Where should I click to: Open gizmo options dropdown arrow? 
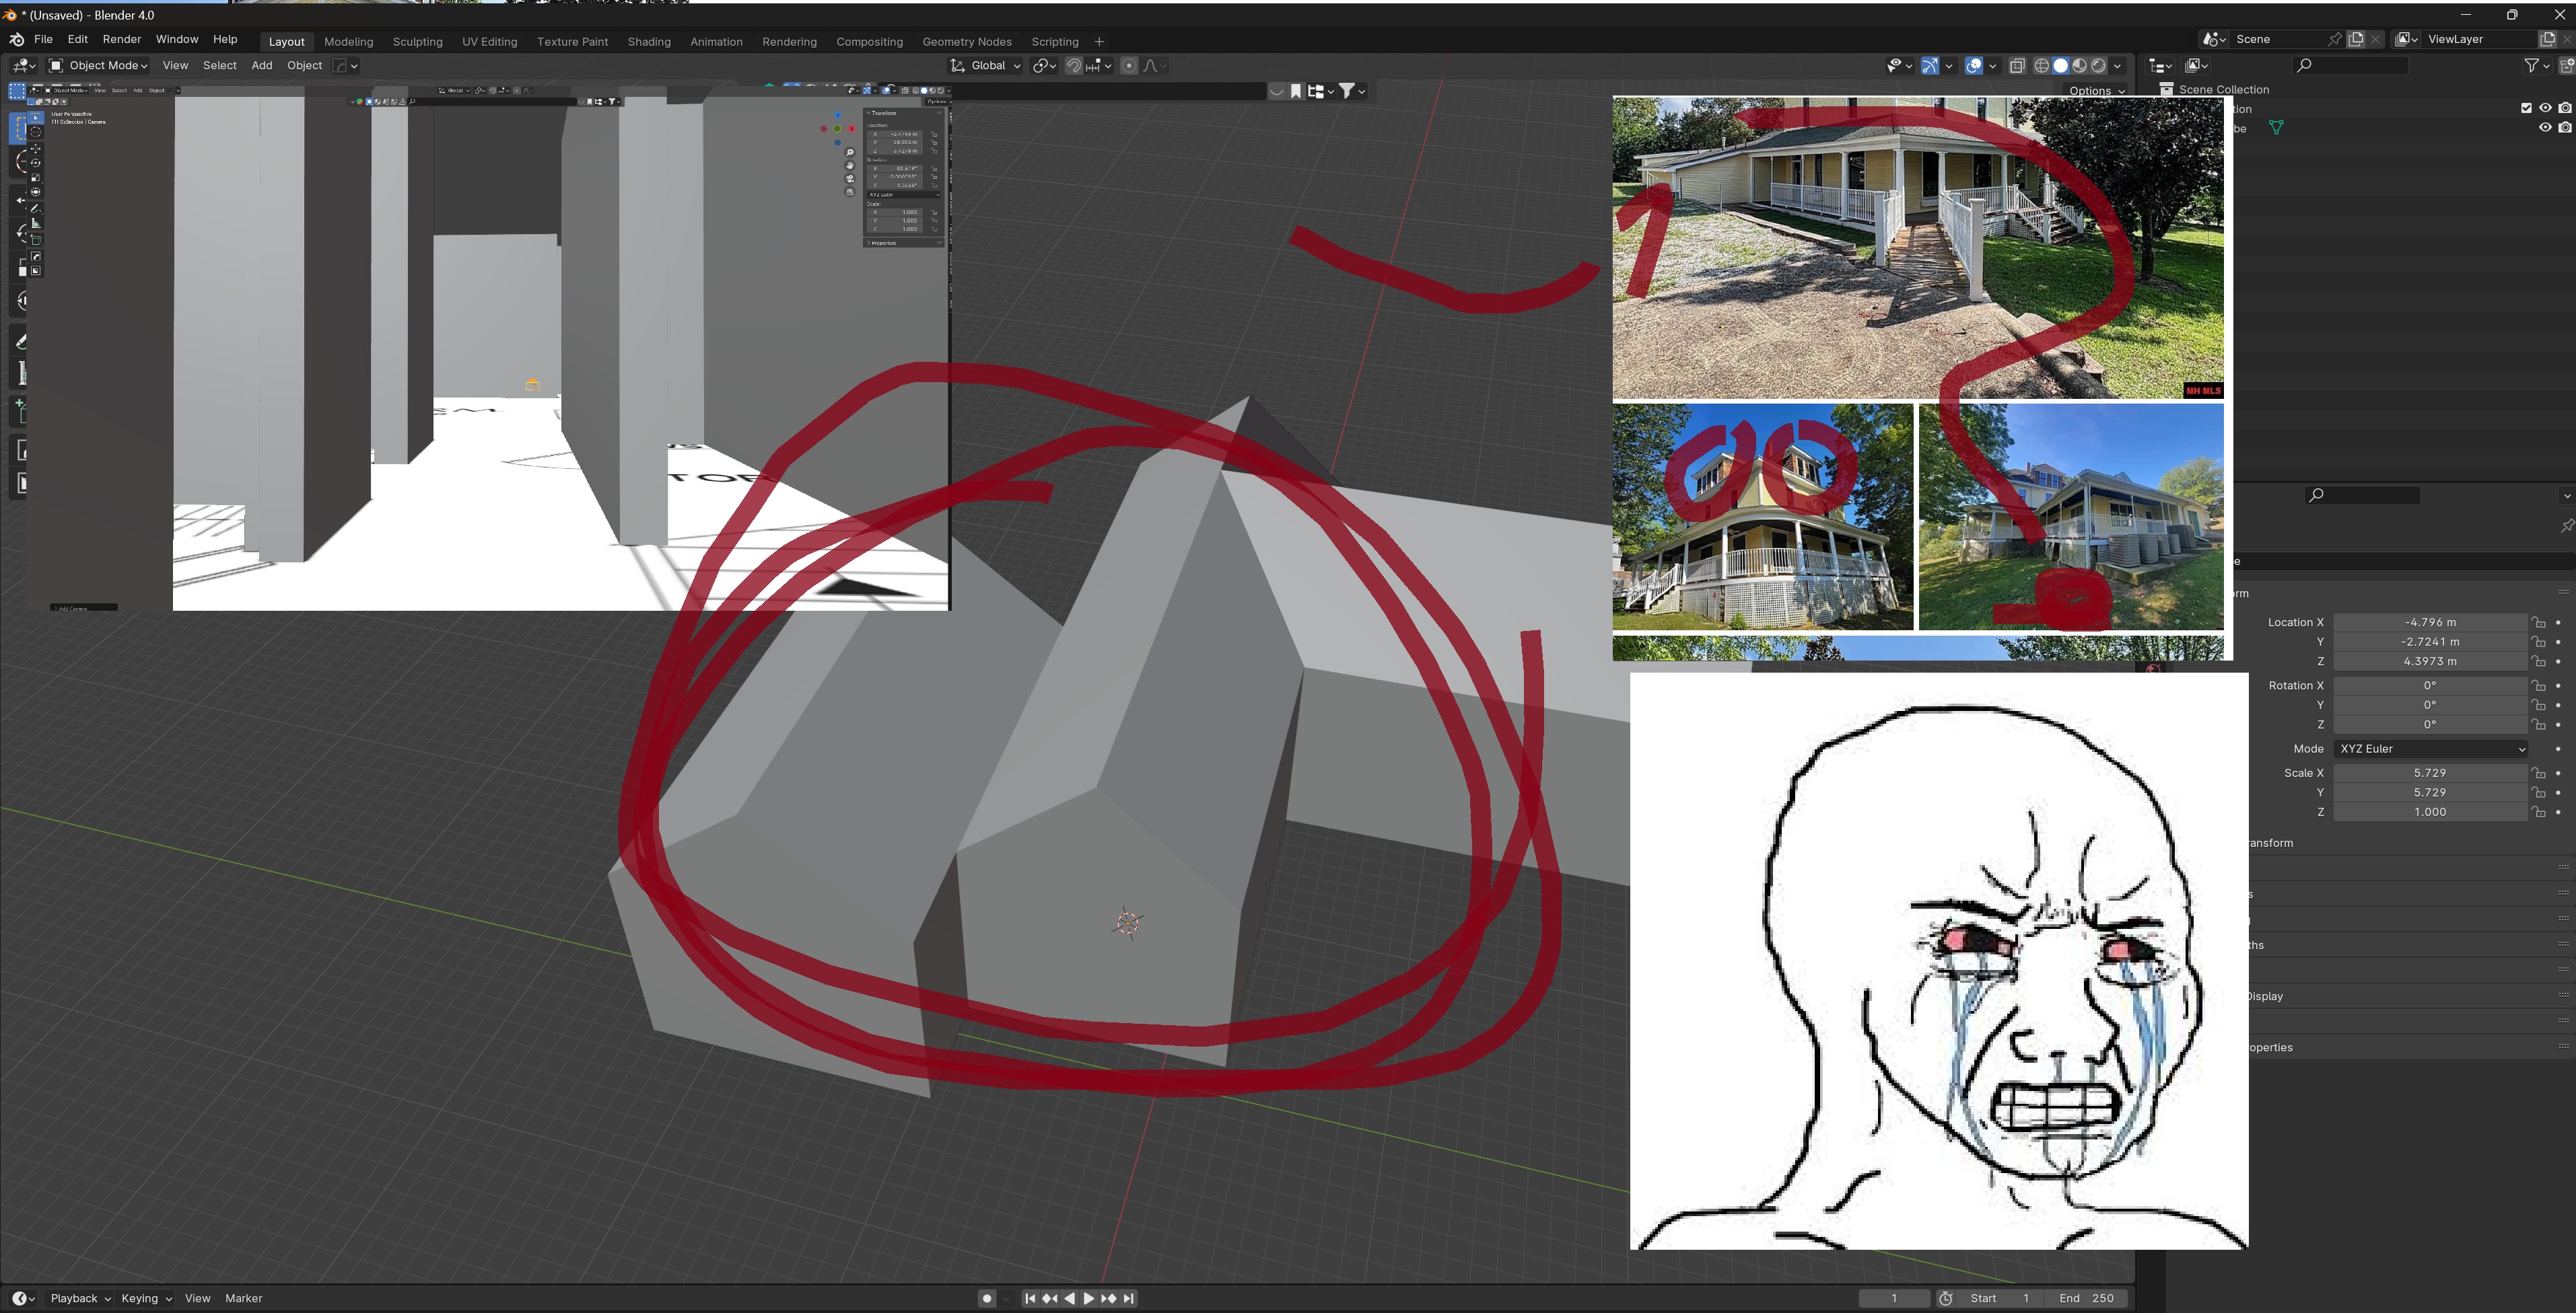click(1949, 66)
